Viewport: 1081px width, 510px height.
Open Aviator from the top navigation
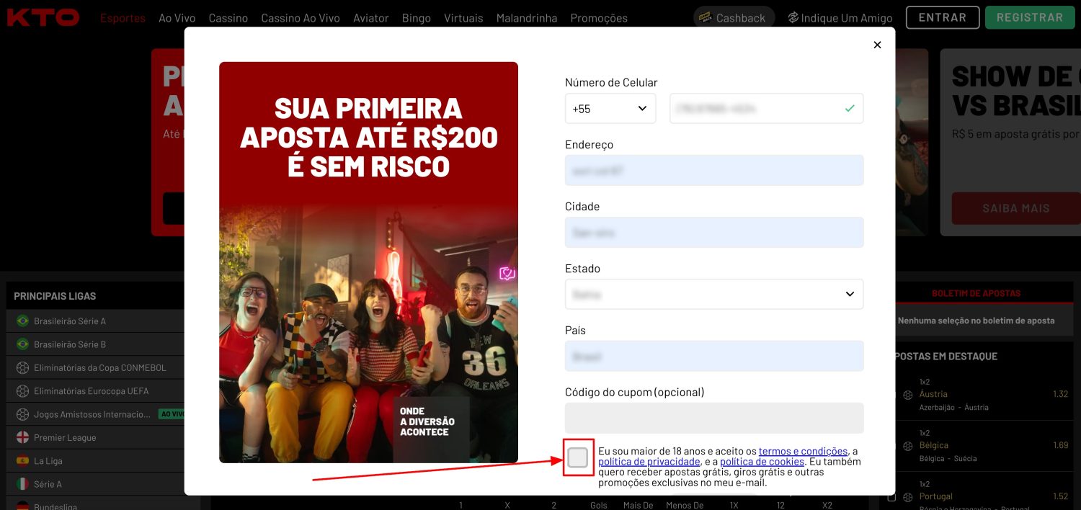point(371,18)
